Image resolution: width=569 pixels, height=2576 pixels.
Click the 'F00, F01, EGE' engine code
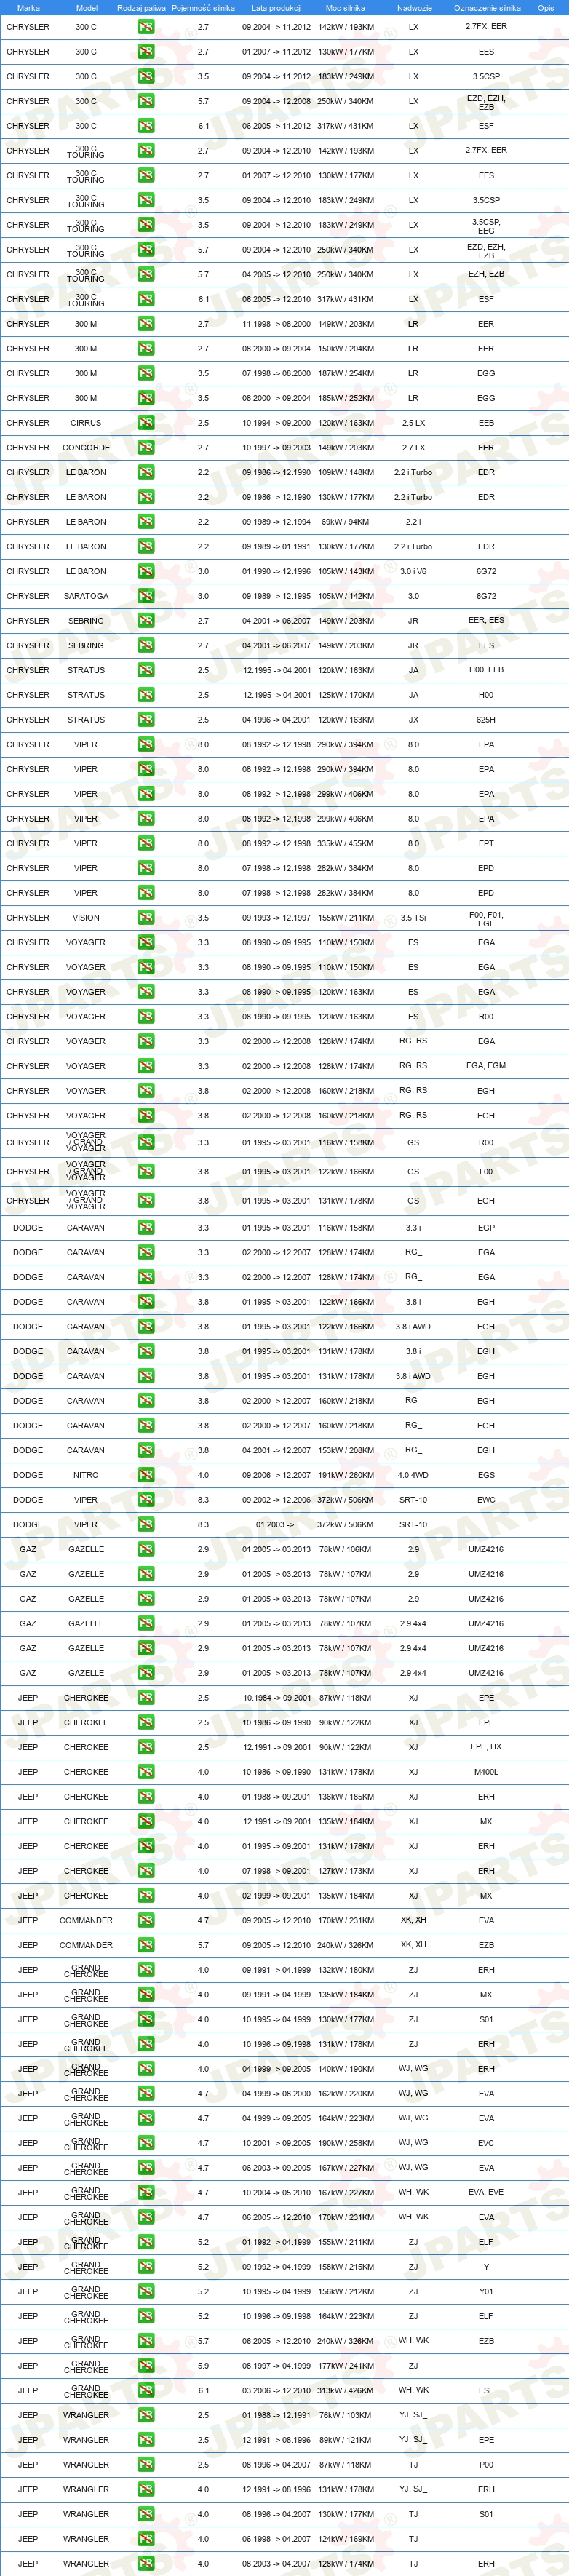tap(486, 918)
